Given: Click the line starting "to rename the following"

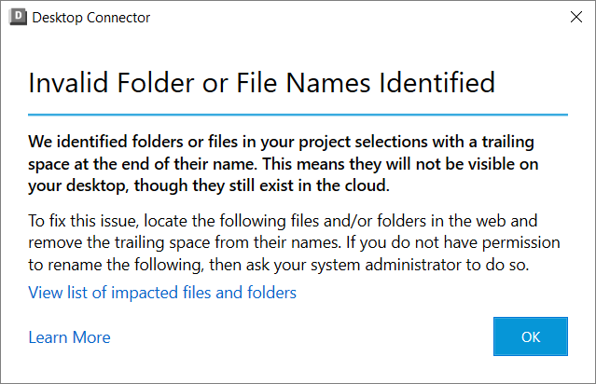Looking at the screenshot, I should click(277, 263).
